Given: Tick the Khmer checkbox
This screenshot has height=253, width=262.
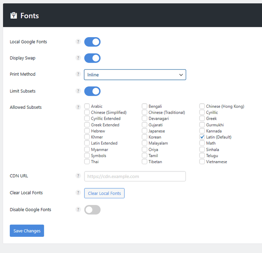Looking at the screenshot, I should click(x=87, y=137).
